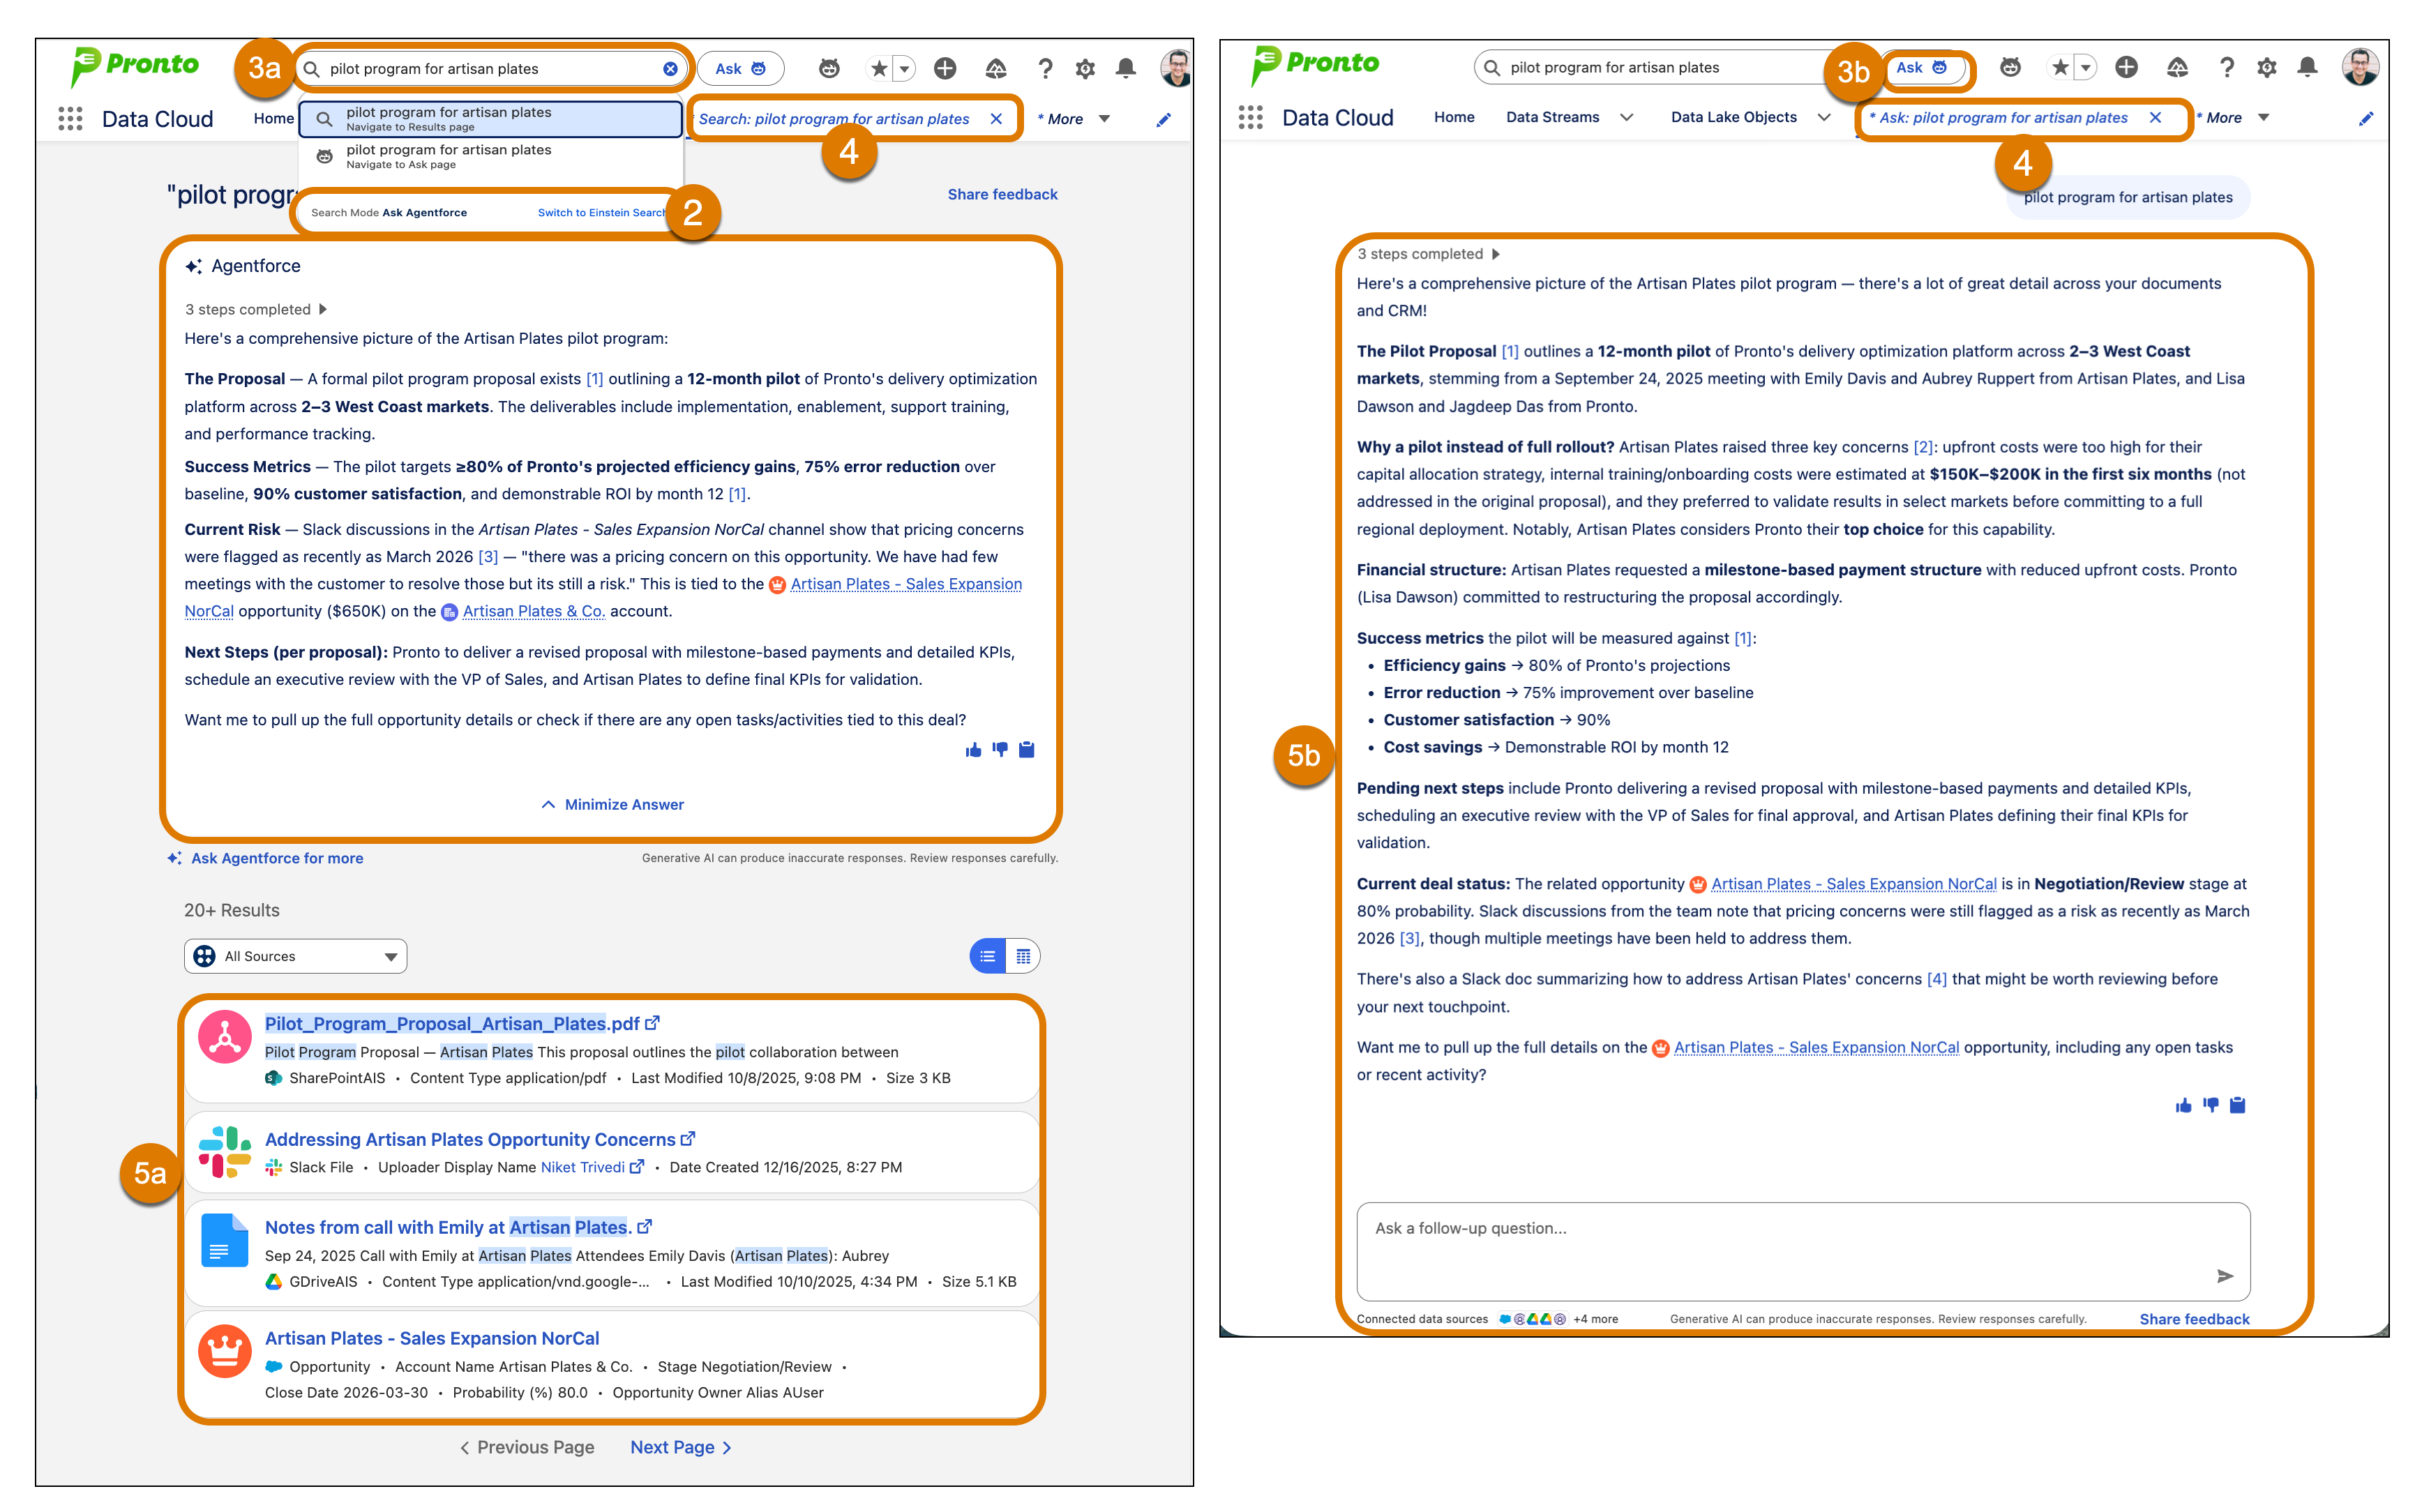Choose 'Navigate to Ask page' suggestion
The height and width of the screenshot is (1512, 2422).
tap(491, 156)
